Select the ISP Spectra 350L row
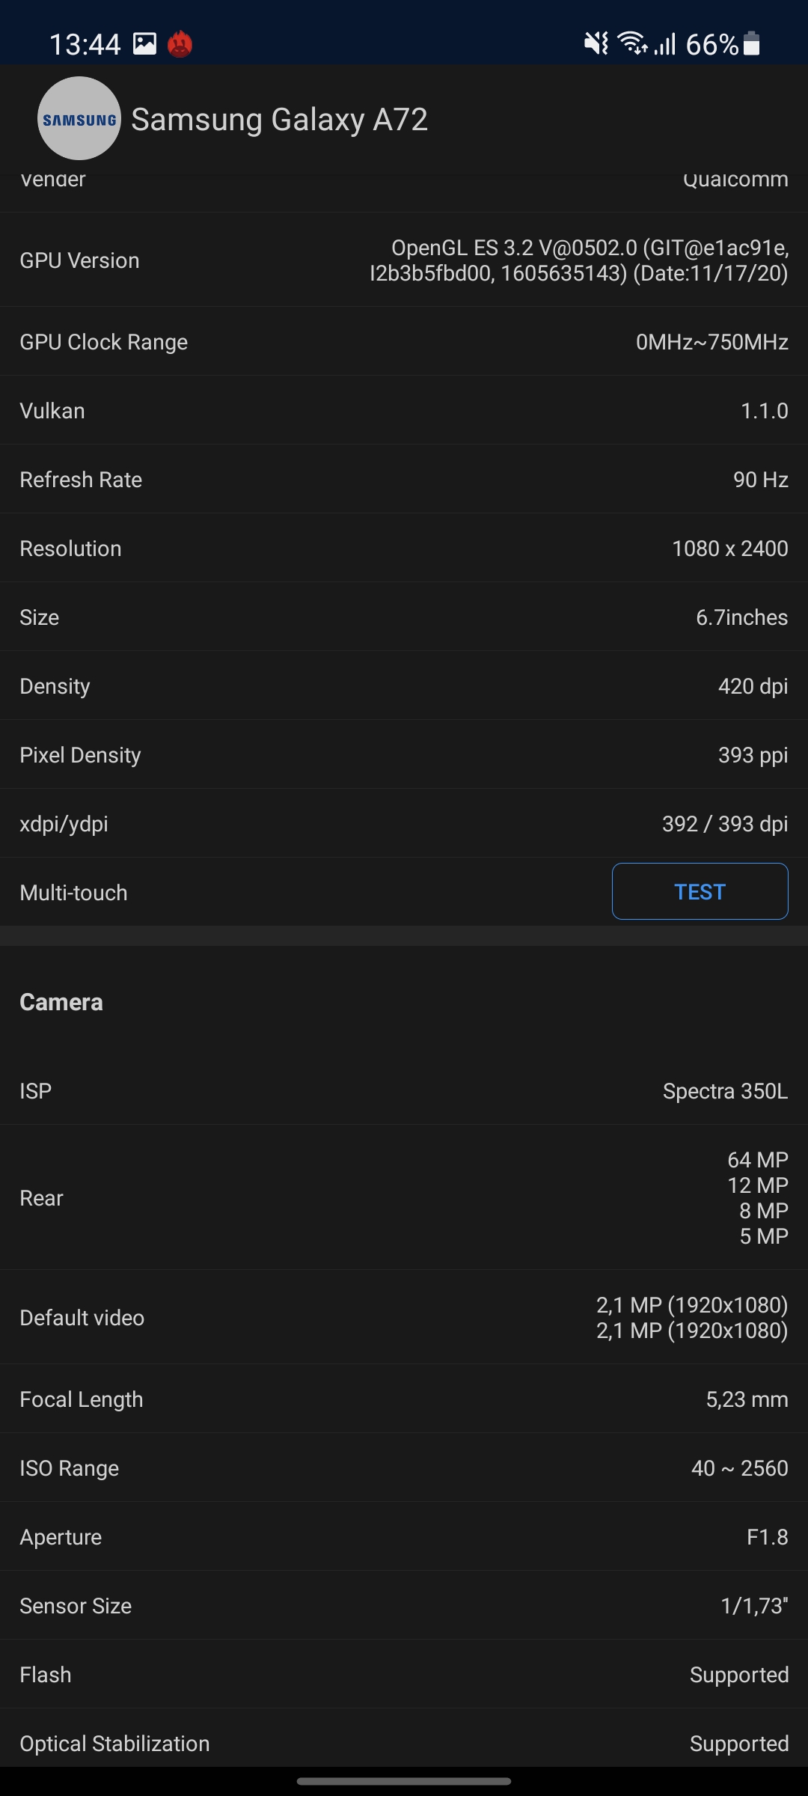This screenshot has width=808, height=1796. tap(404, 1091)
